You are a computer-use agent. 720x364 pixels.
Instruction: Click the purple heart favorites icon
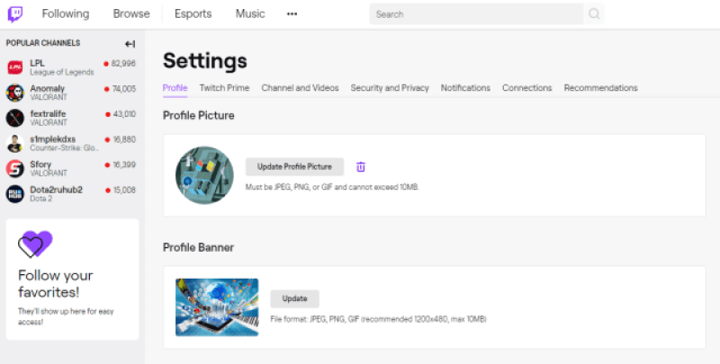35,244
